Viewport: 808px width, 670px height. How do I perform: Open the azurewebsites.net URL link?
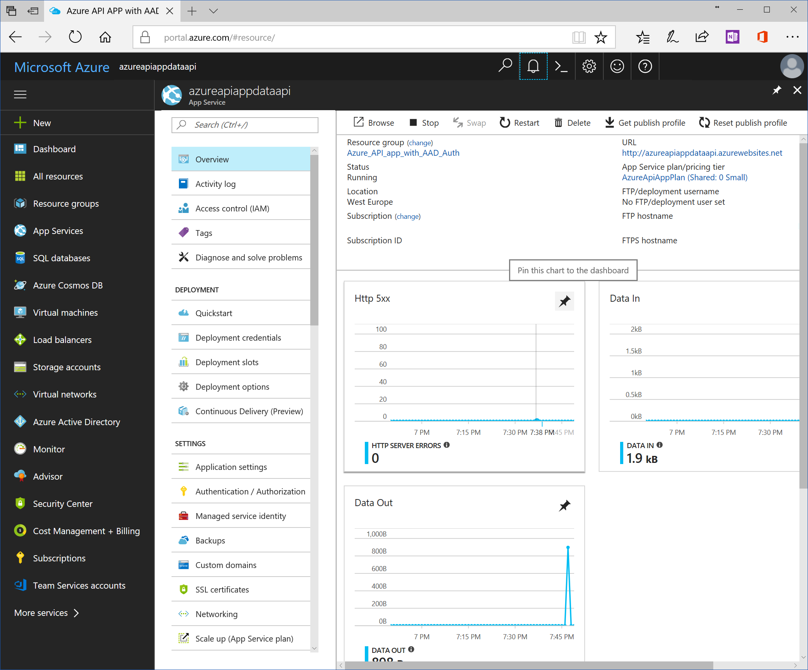702,153
